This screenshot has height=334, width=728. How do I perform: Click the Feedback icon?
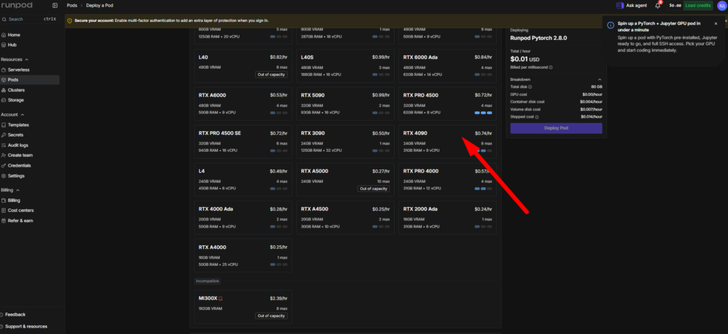tap(3, 315)
